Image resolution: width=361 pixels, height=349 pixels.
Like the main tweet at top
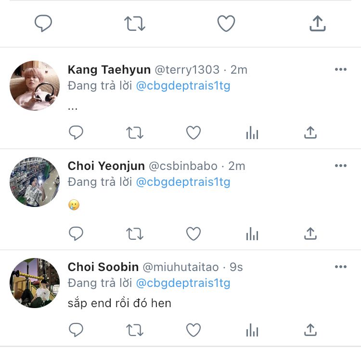click(226, 24)
